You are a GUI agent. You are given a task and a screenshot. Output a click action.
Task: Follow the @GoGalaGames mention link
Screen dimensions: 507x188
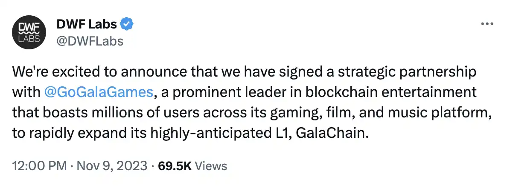98,92
